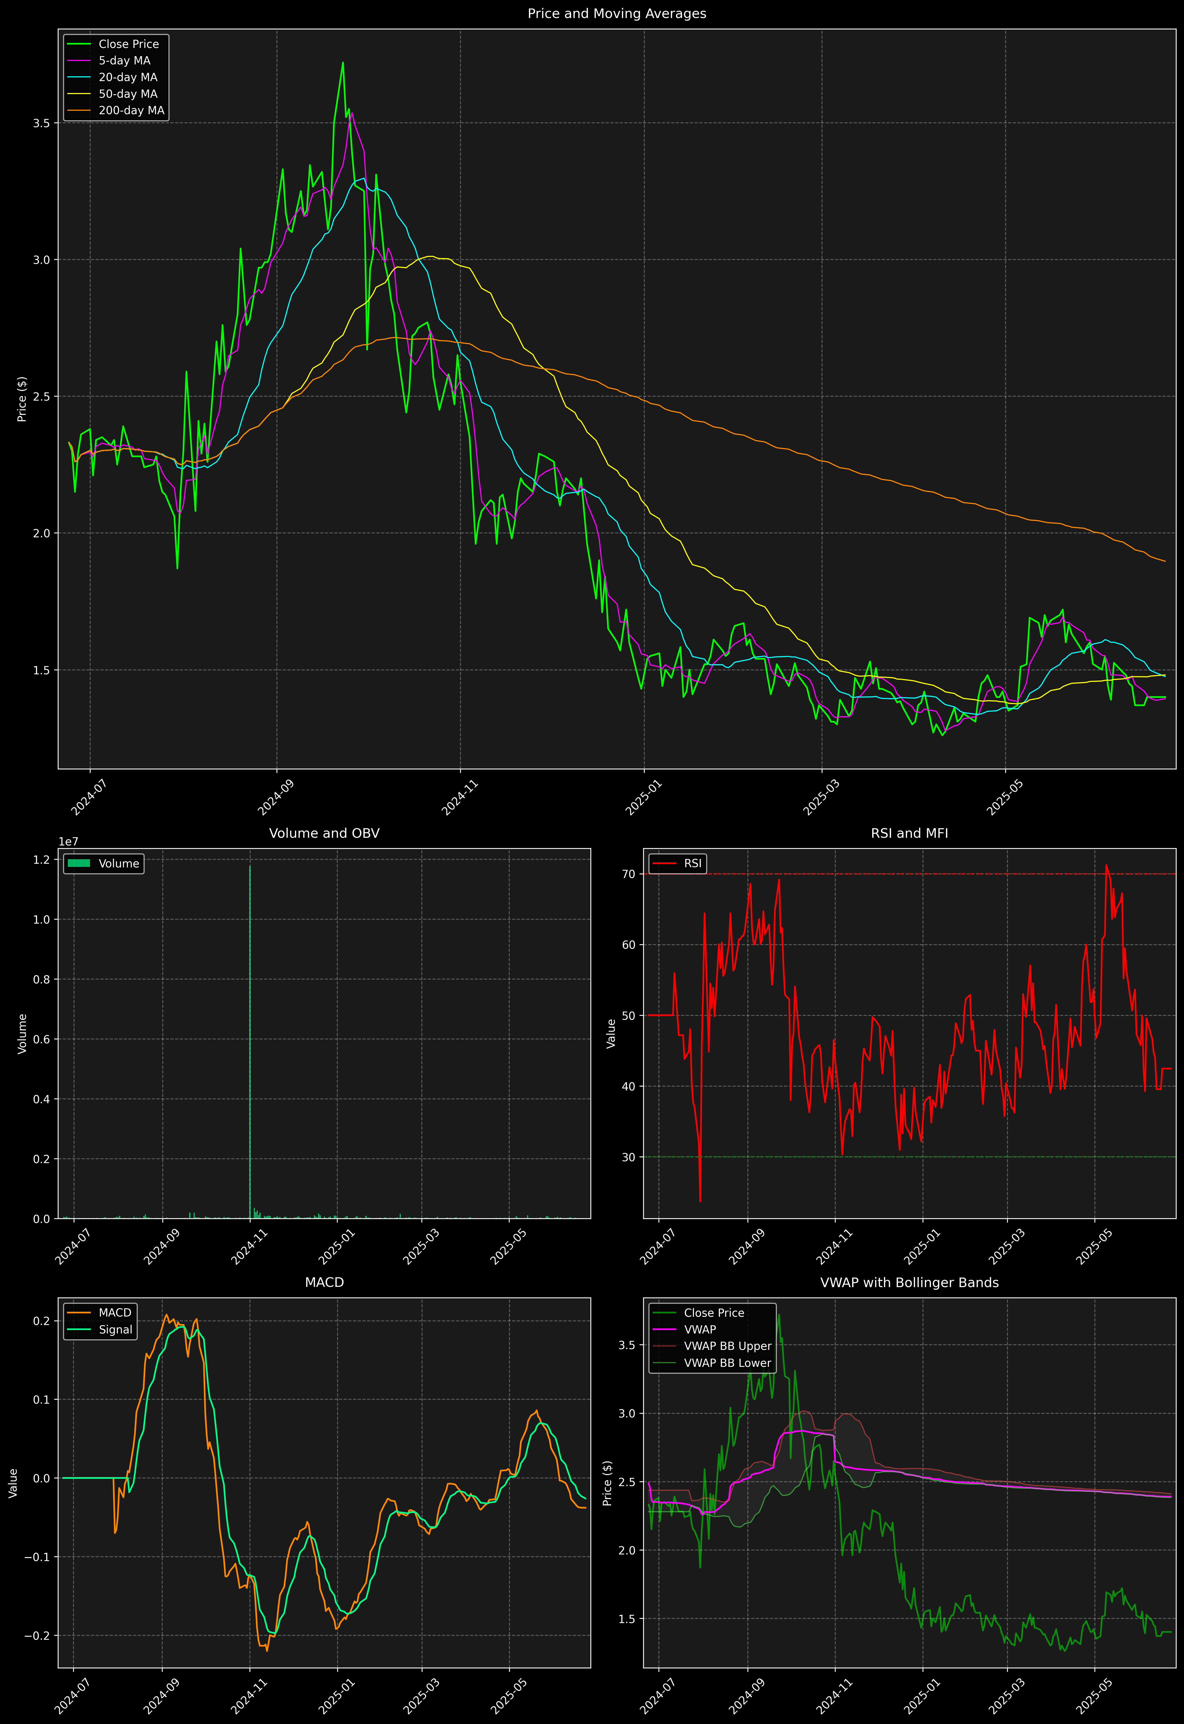Image resolution: width=1184 pixels, height=1724 pixels.
Task: Click the '1e7' scale multiplier above the Volume chart
Action: [68, 842]
